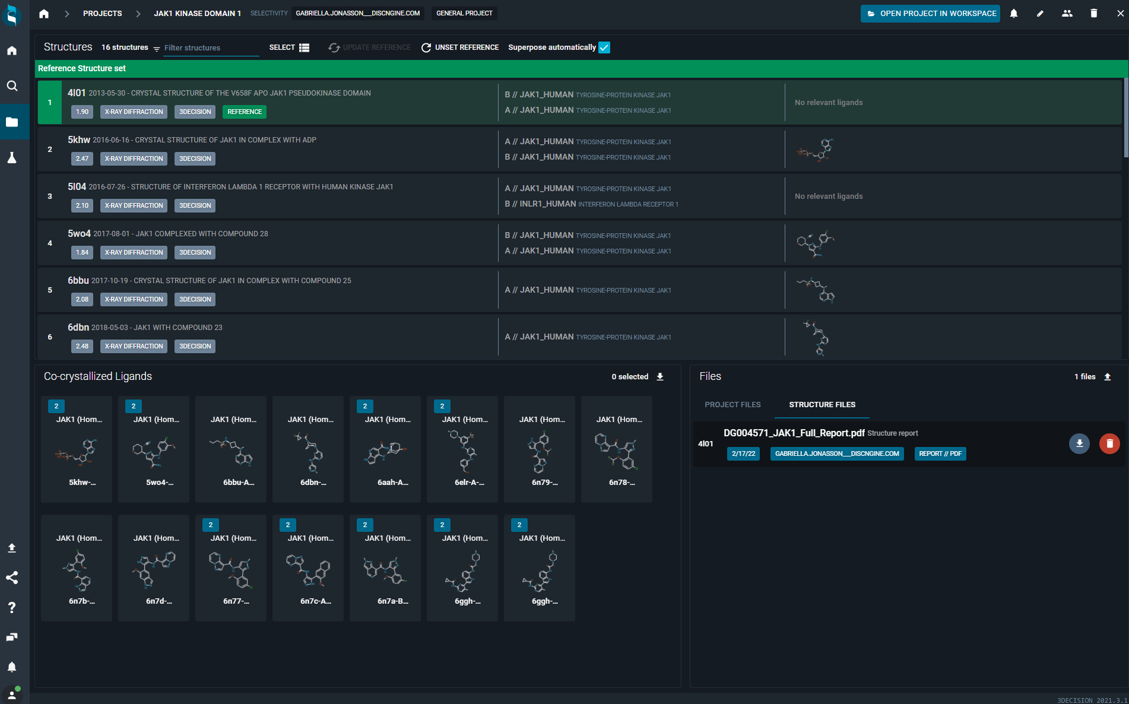This screenshot has width=1129, height=704.
Task: Click the filter structures icon
Action: tap(157, 48)
